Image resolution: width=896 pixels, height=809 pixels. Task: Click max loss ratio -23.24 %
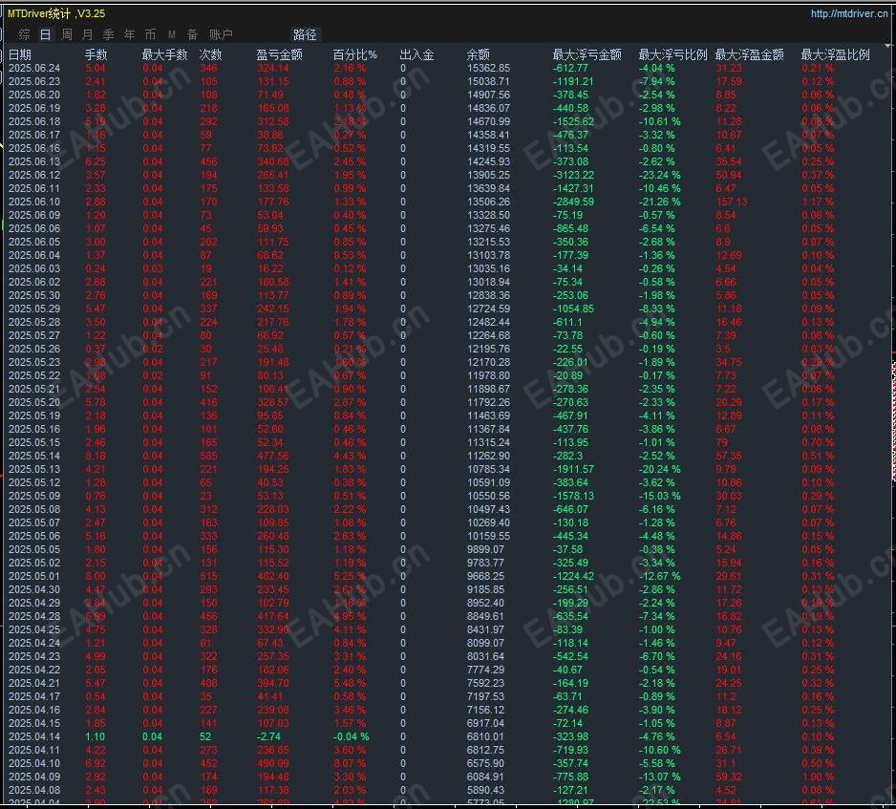tap(659, 175)
